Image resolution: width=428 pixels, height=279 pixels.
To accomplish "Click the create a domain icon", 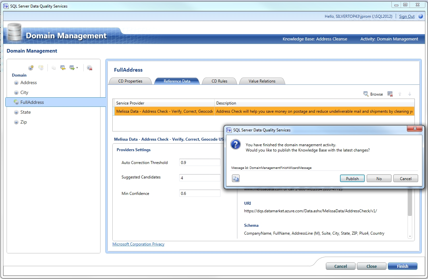I will tap(31, 68).
